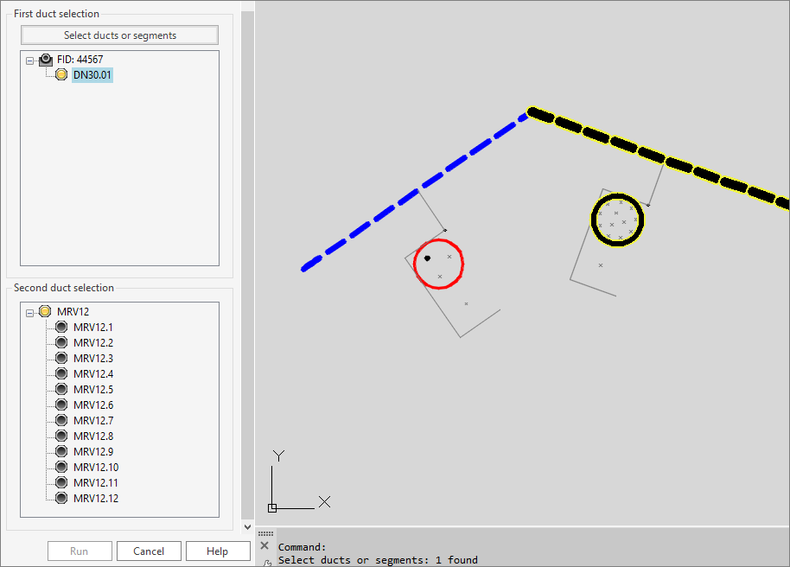Click the DN30.01 duct icon

click(61, 75)
